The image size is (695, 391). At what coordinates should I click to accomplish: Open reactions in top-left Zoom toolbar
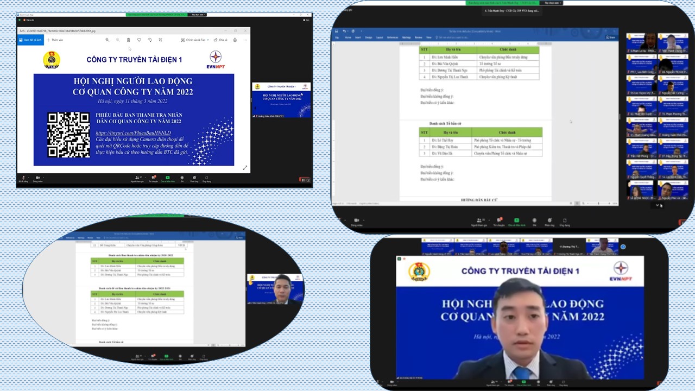pyautogui.click(x=194, y=179)
